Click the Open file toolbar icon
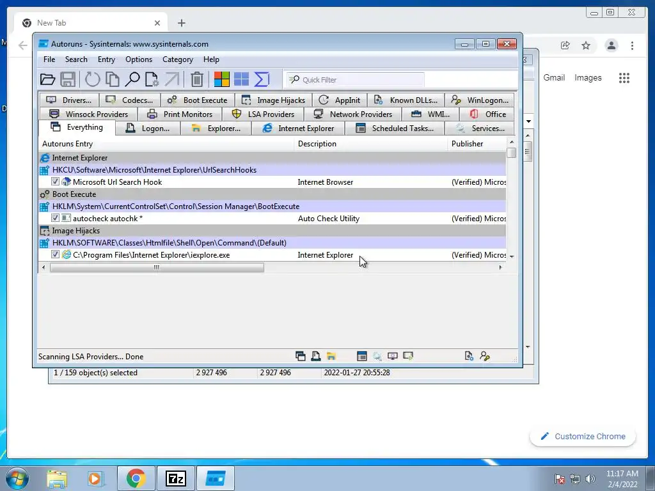Image resolution: width=655 pixels, height=491 pixels. tap(47, 79)
